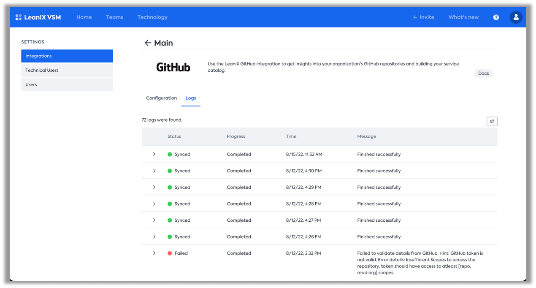
Task: Click the LeanIX VSM logo
Action: click(38, 17)
